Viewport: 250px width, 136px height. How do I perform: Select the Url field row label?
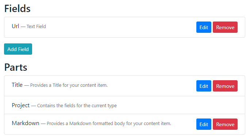coord(29,26)
